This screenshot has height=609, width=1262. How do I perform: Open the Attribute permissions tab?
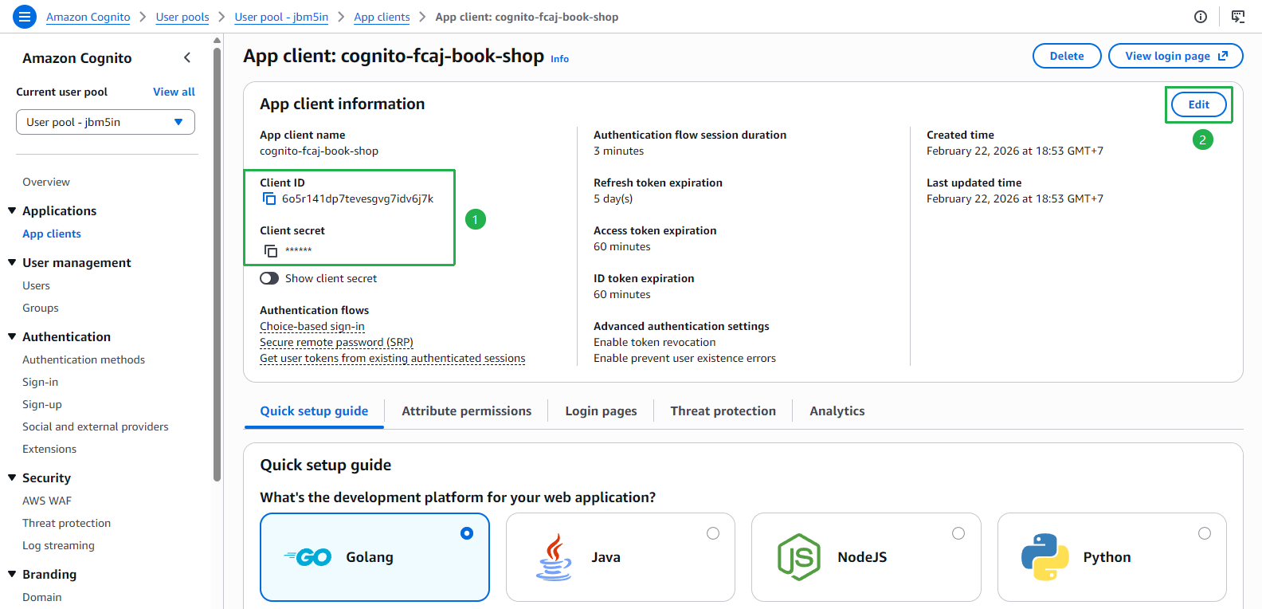[x=466, y=411]
